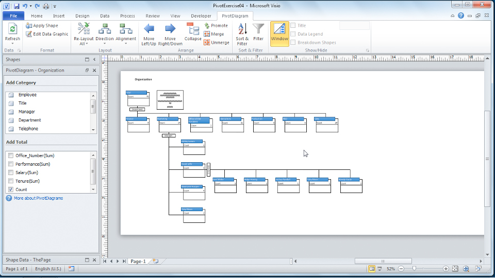
Task: Toggle the PivotDiagram Window button
Action: click(x=279, y=33)
